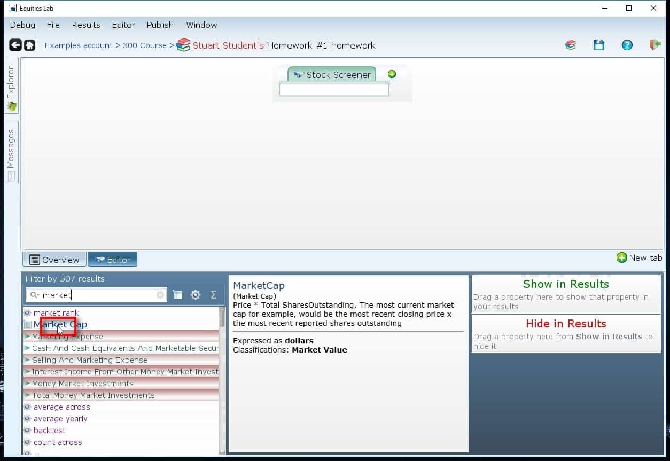Click the gear icon beside average across
The image size is (670, 461).
tap(28, 407)
